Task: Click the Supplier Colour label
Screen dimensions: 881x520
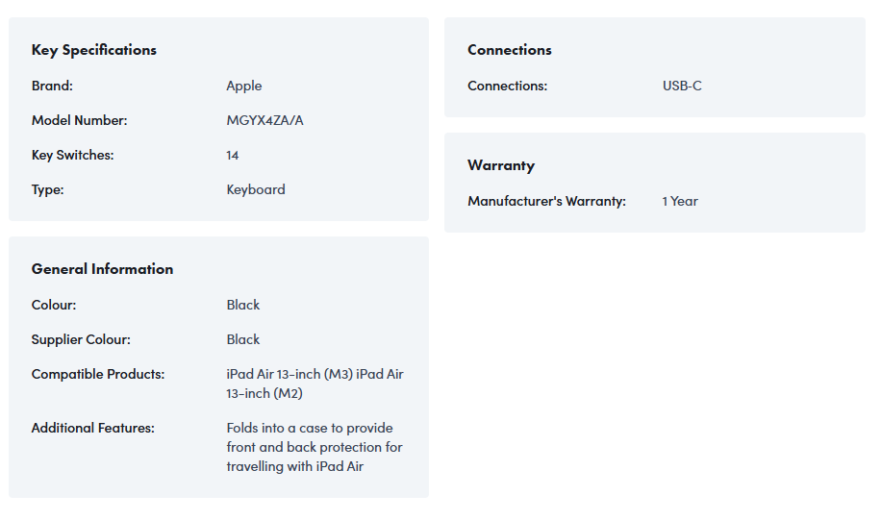Action: click(x=81, y=339)
